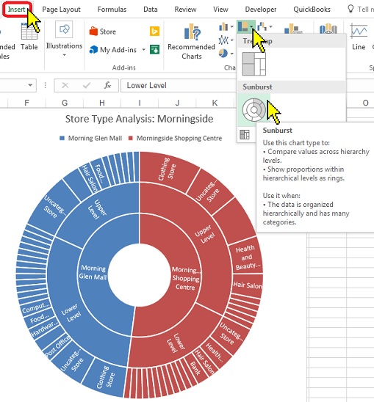
Task: Click the My Add-ins button
Action: (x=112, y=49)
